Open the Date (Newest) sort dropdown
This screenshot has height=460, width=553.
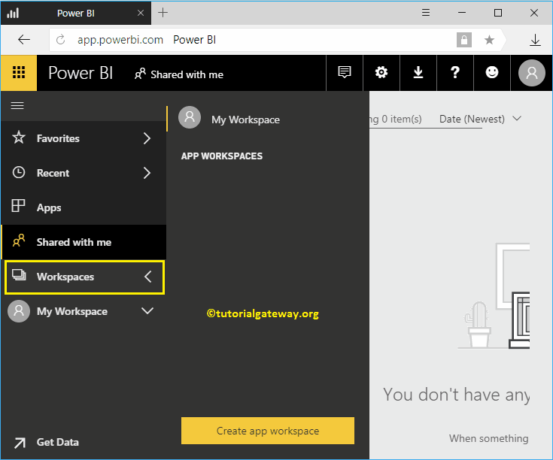point(480,119)
